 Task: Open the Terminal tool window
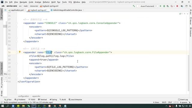coord(42,100)
